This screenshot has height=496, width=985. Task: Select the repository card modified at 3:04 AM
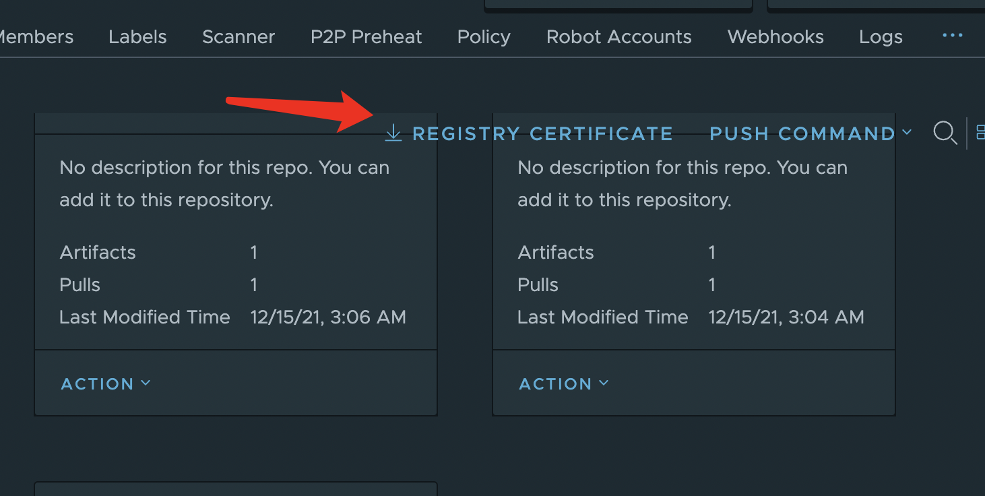click(693, 263)
